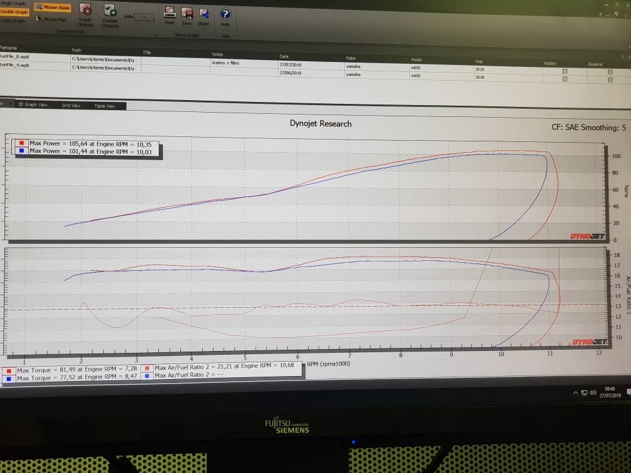Open Graph Options tool

click(85, 14)
